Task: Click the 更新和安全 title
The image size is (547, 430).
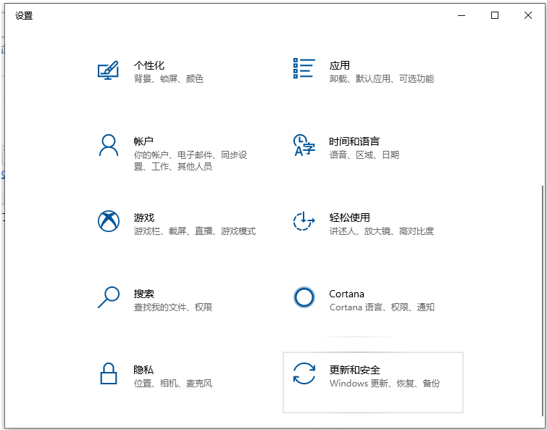Action: [355, 370]
